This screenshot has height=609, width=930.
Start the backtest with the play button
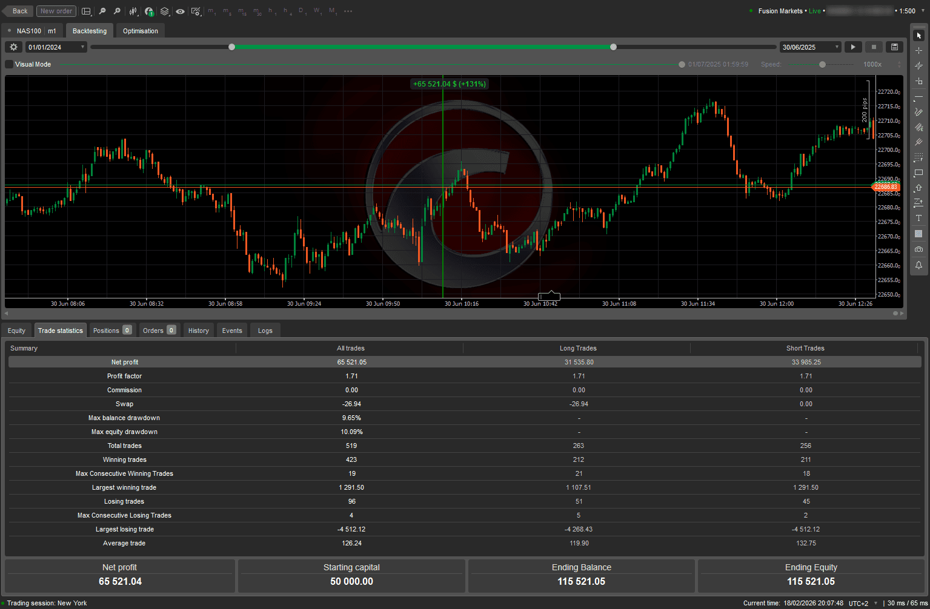pos(852,47)
